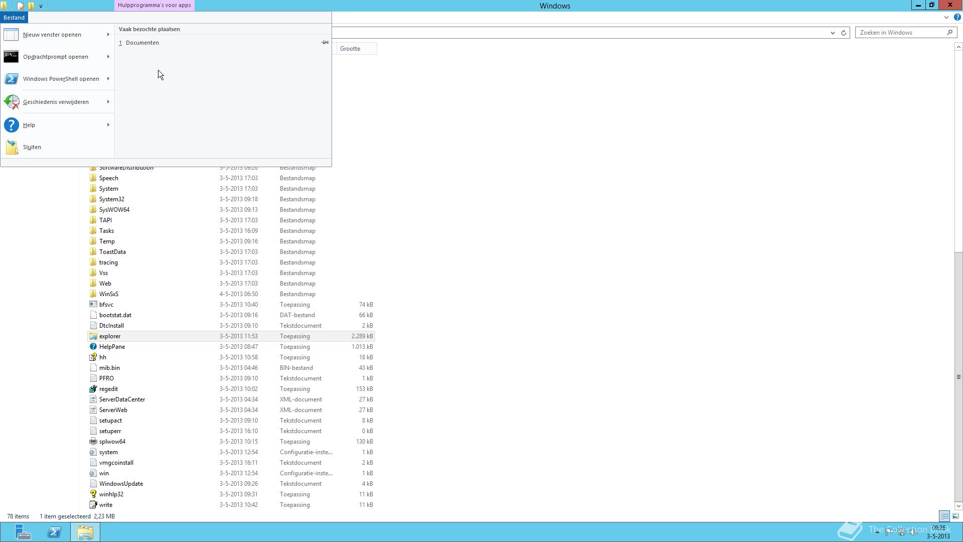
Task: Open the Help menu entry
Action: tap(58, 125)
